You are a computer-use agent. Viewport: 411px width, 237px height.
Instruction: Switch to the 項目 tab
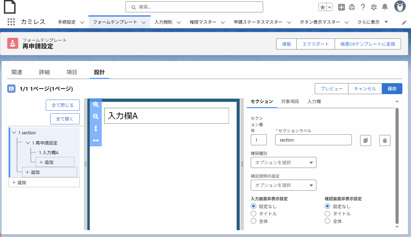point(72,72)
